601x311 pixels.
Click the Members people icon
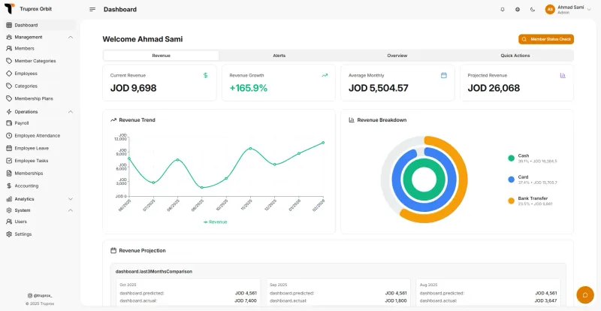click(9, 48)
